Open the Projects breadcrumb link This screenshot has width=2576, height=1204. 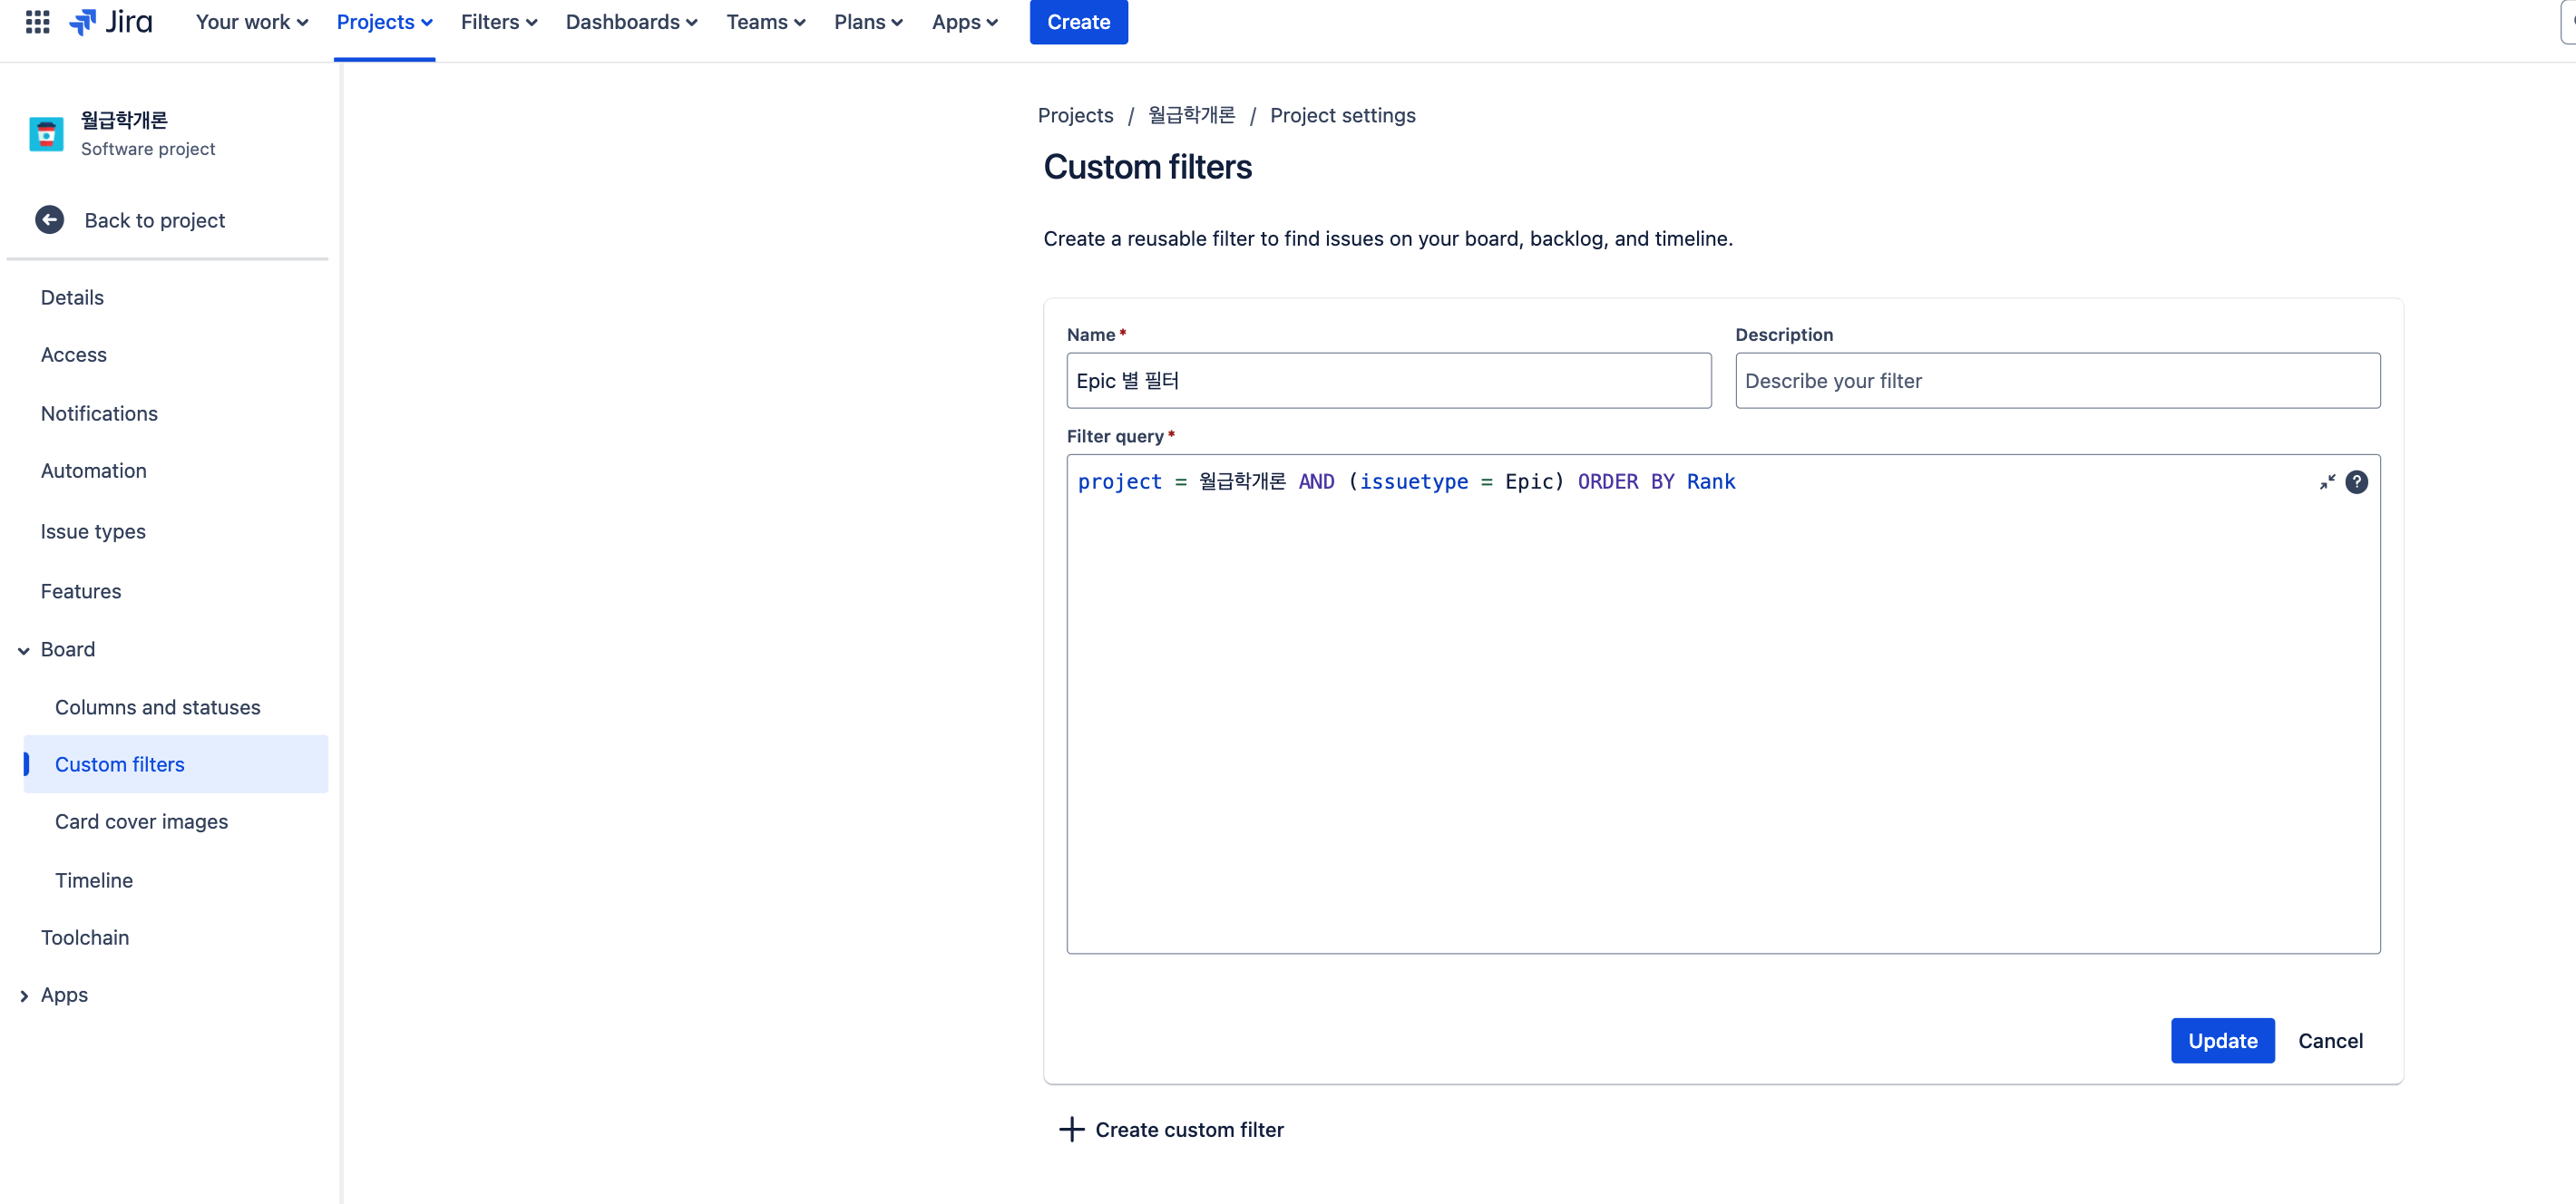pyautogui.click(x=1075, y=115)
